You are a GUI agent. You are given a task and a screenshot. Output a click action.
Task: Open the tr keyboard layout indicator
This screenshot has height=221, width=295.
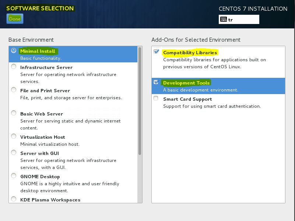pyautogui.click(x=239, y=20)
